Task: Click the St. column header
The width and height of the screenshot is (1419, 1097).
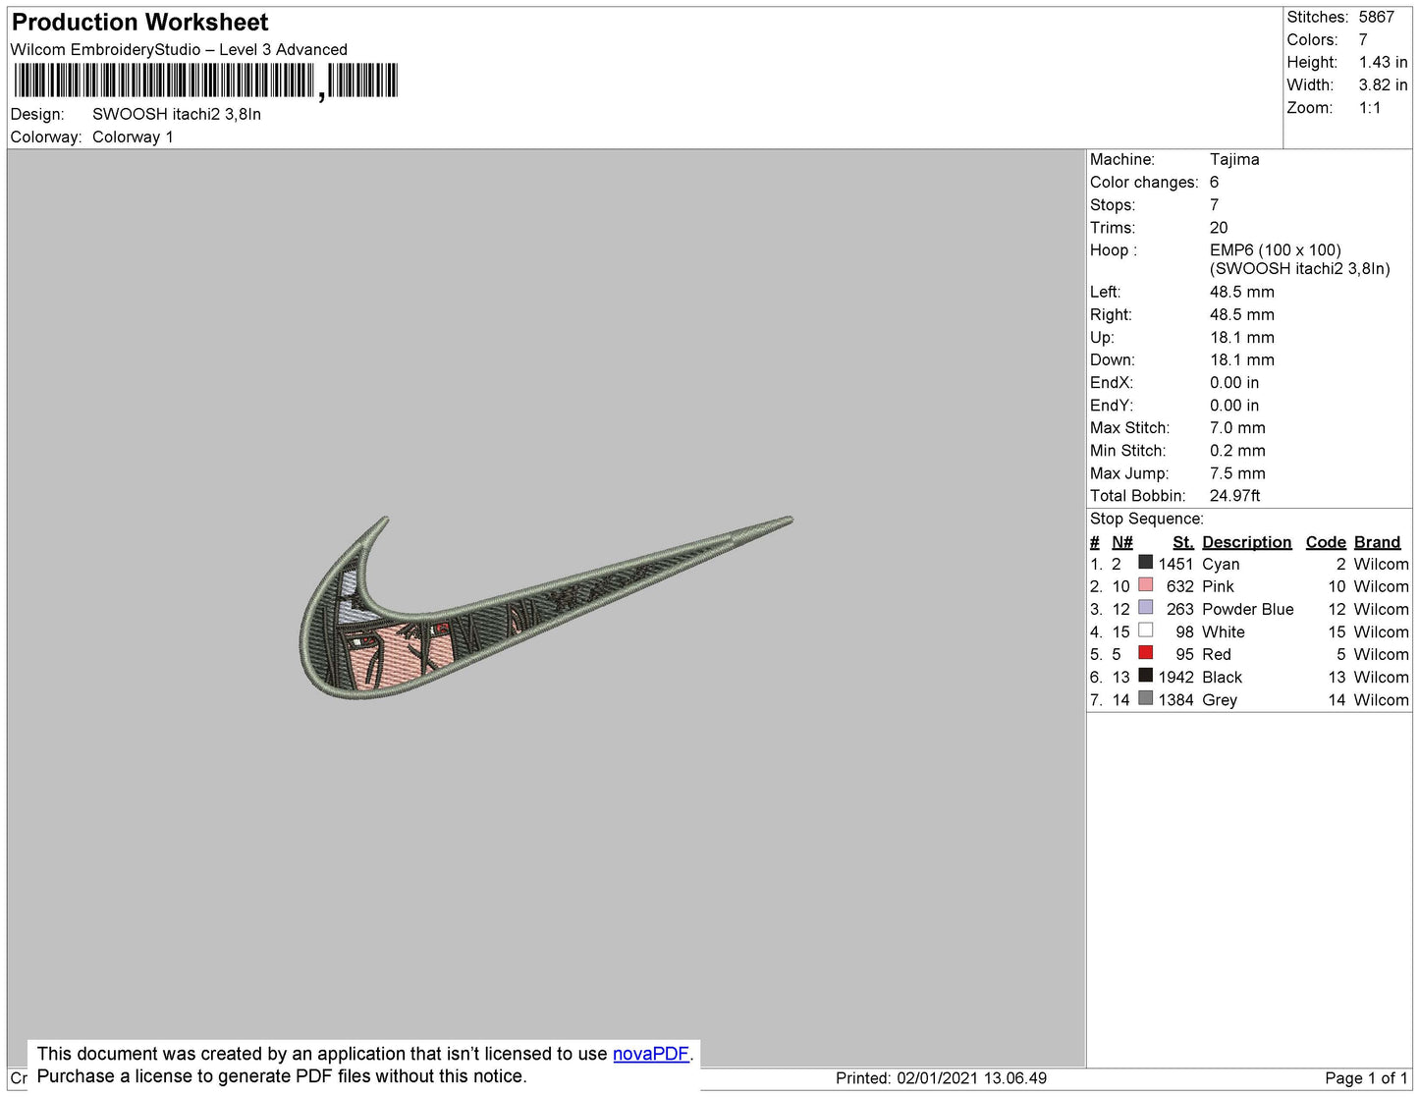Action: click(x=1182, y=542)
